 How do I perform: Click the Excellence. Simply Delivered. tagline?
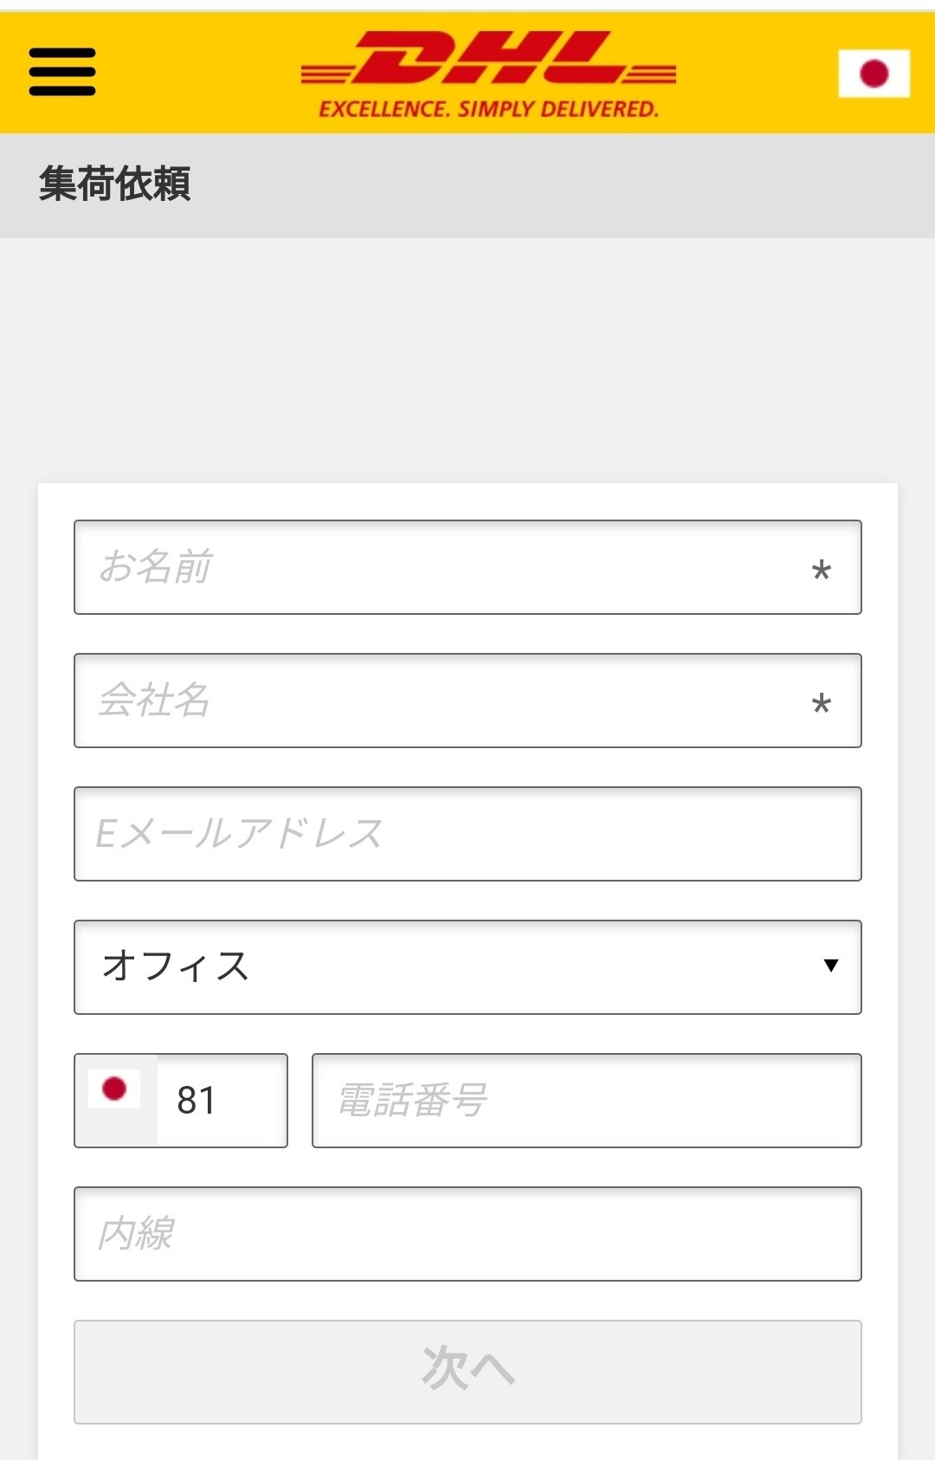point(488,109)
